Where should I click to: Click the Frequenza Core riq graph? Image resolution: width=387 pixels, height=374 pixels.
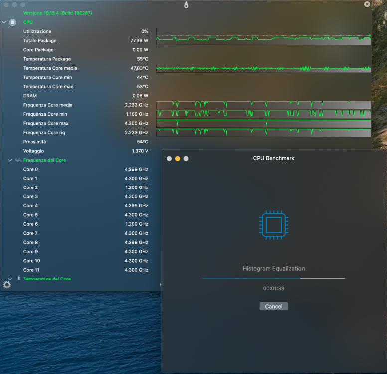pos(263,133)
